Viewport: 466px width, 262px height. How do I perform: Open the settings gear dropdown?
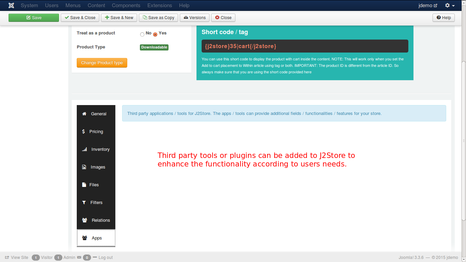450,5
